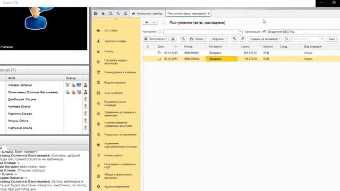
Task: Click the icon button after Поступление
Action: point(173,39)
